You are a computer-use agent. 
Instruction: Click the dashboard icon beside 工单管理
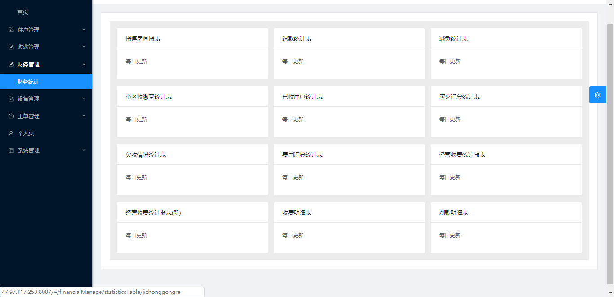11,116
